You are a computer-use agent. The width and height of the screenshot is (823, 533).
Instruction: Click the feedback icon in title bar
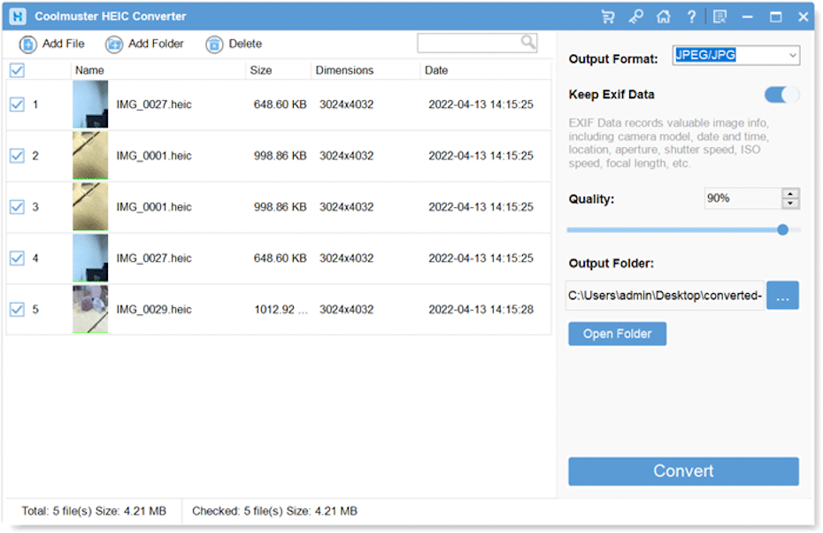(719, 17)
